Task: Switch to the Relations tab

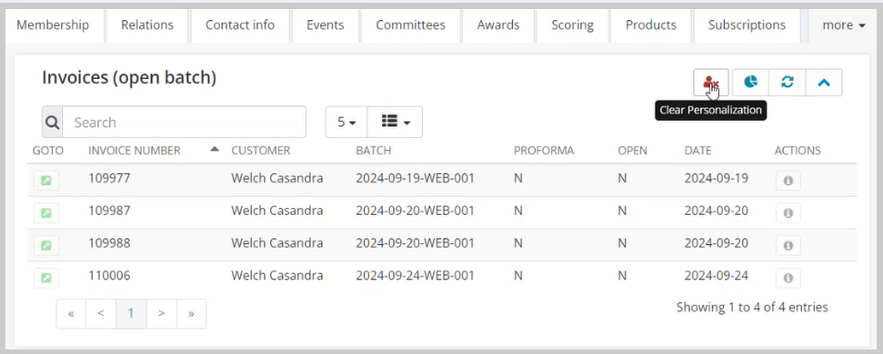Action: point(147,25)
